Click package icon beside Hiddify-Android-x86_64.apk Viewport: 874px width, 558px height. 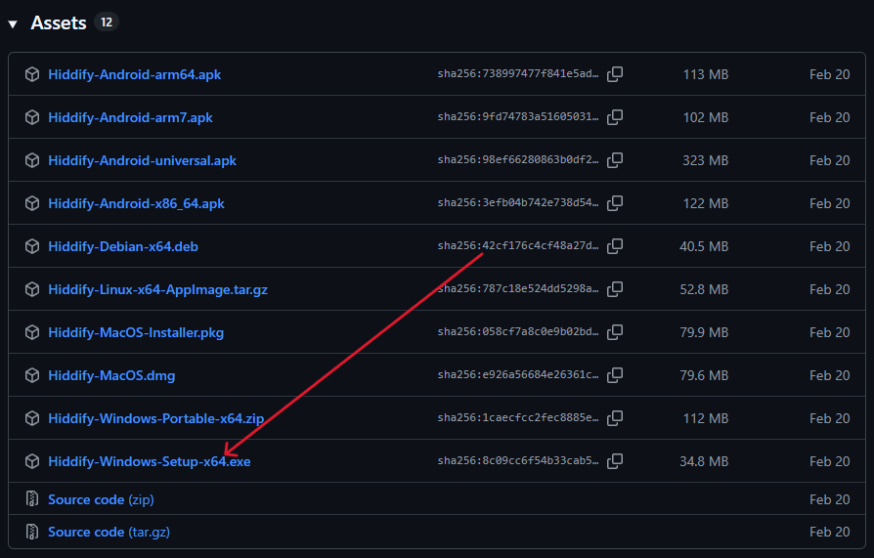pyautogui.click(x=32, y=203)
